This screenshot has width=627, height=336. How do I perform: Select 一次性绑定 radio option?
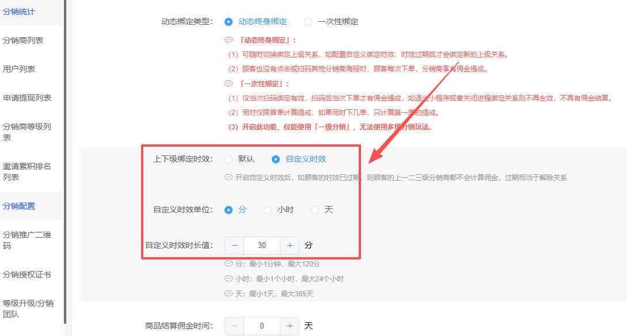point(308,22)
